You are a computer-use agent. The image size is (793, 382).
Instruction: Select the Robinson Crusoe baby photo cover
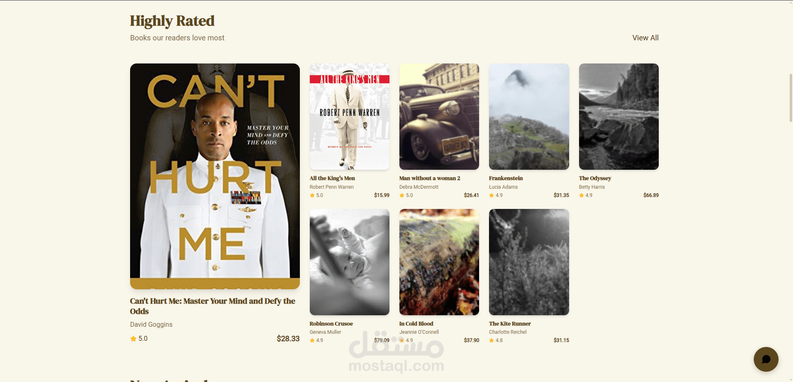349,262
